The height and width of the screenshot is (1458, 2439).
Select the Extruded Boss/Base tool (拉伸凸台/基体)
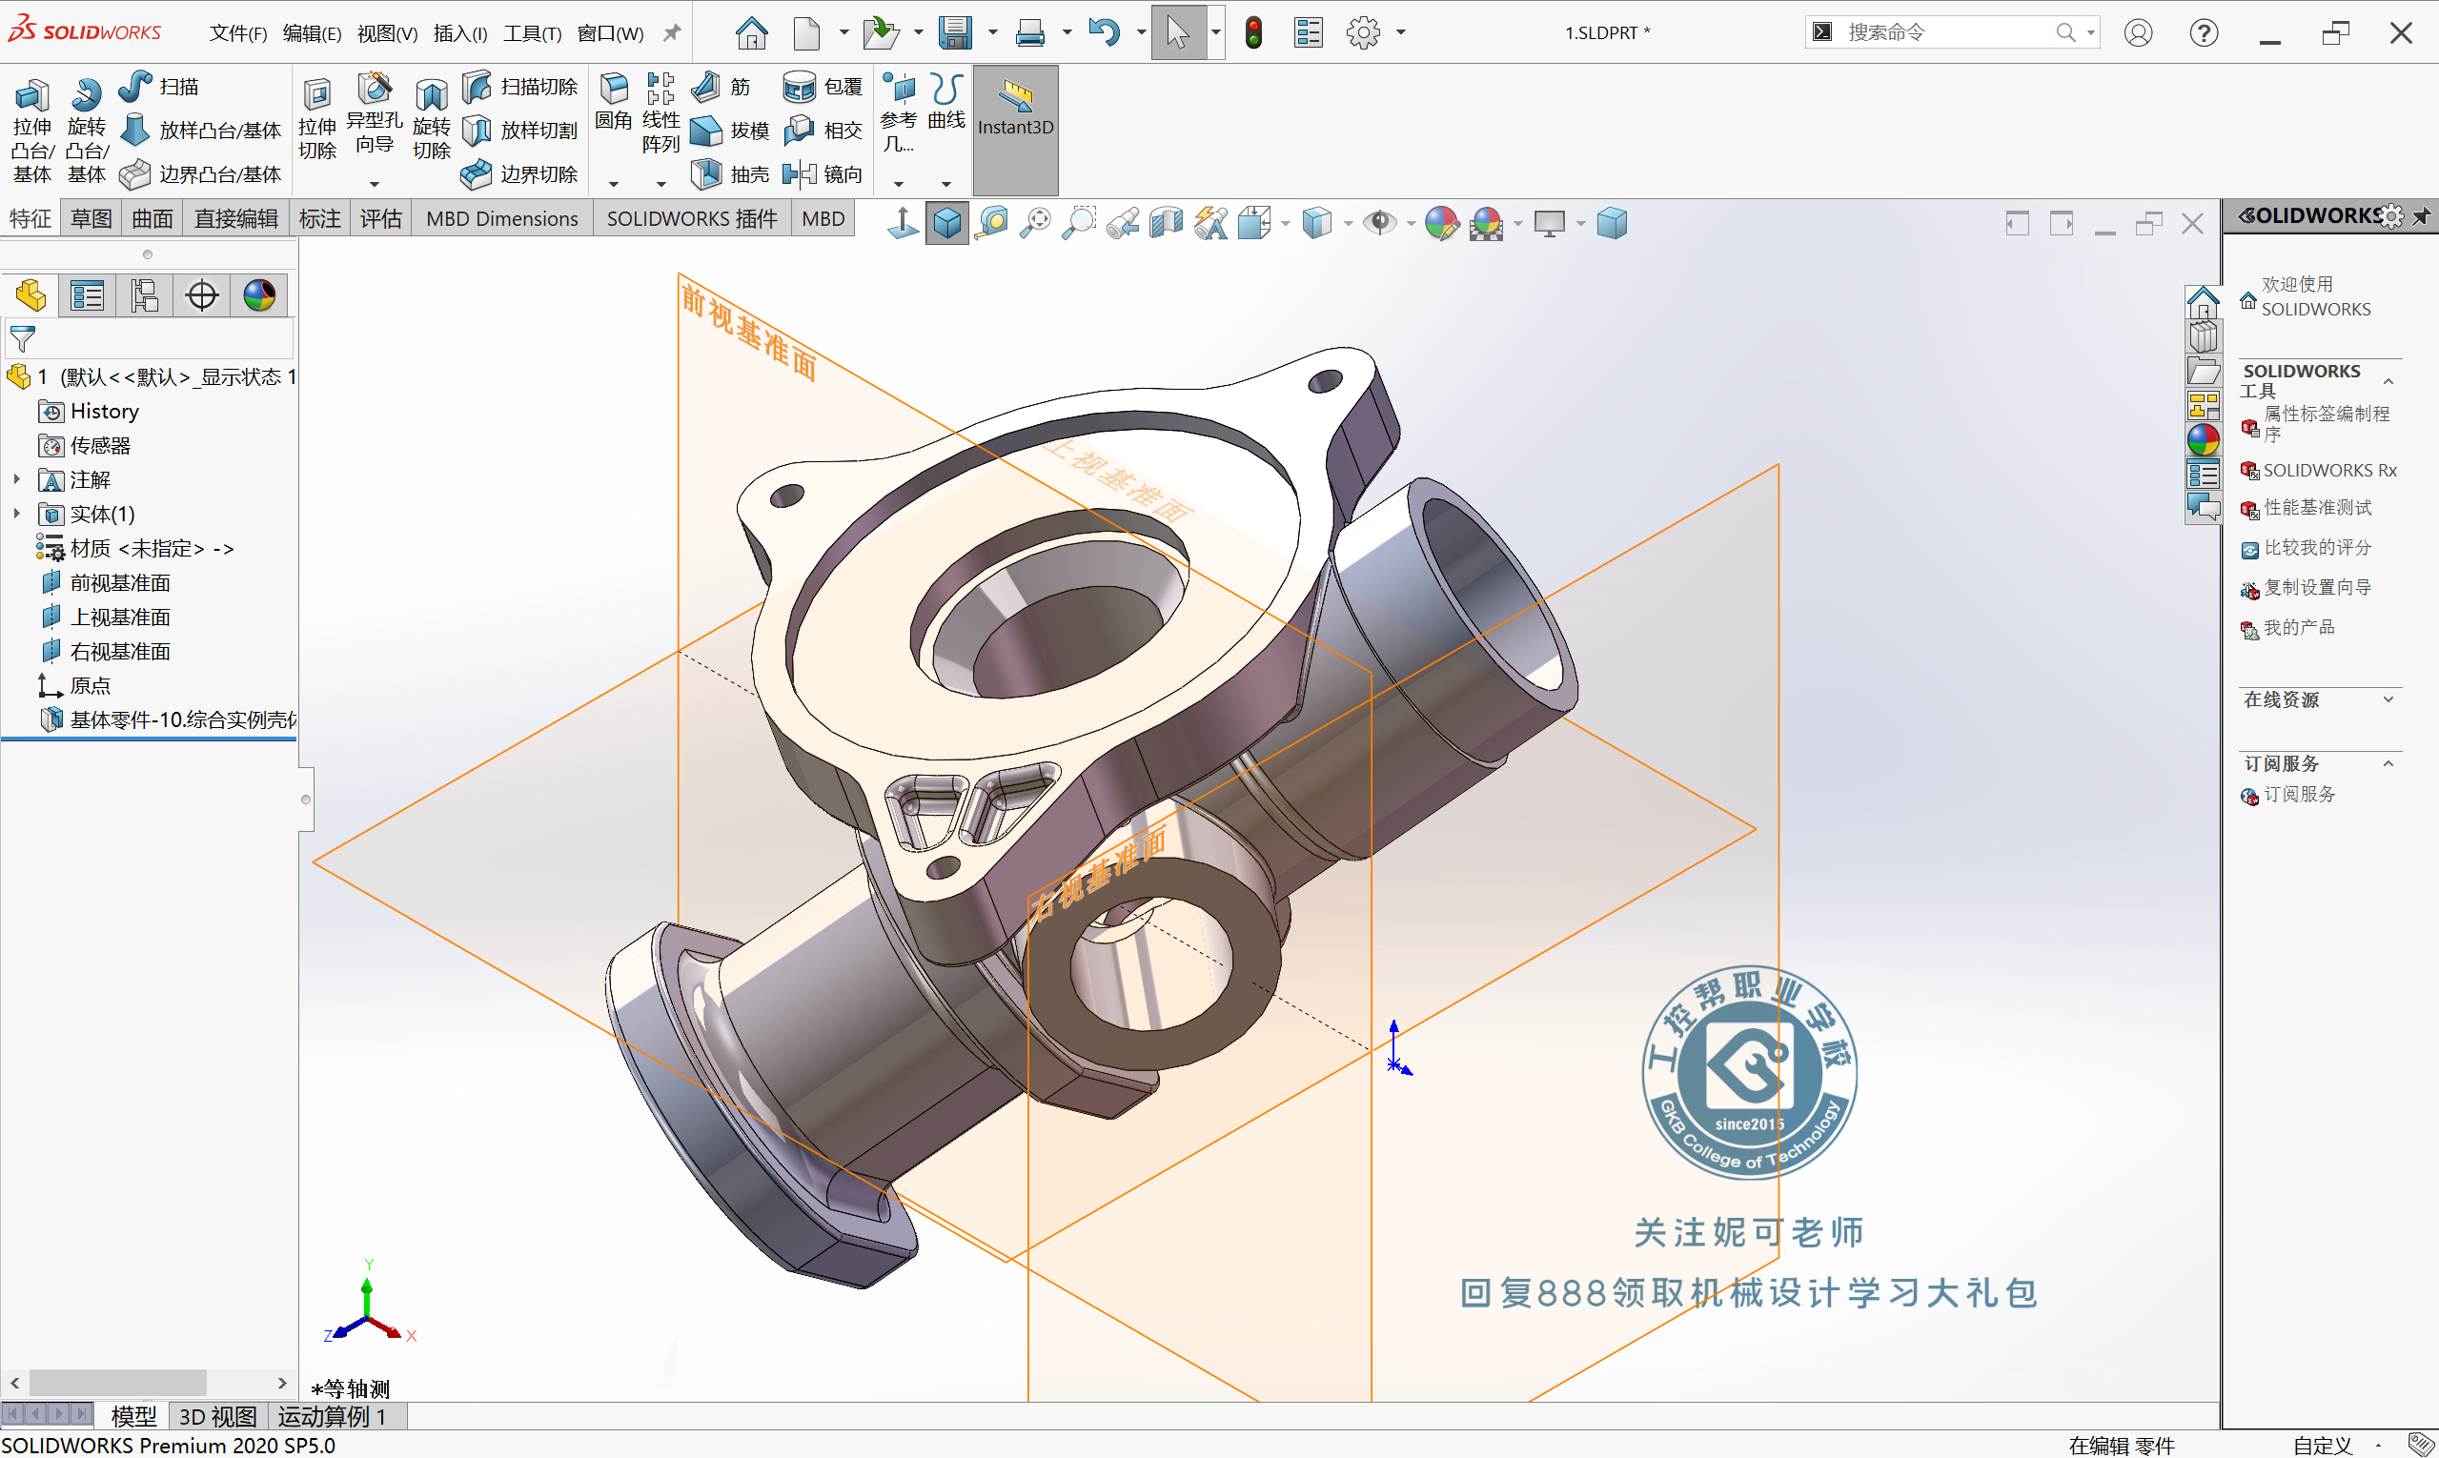point(31,129)
